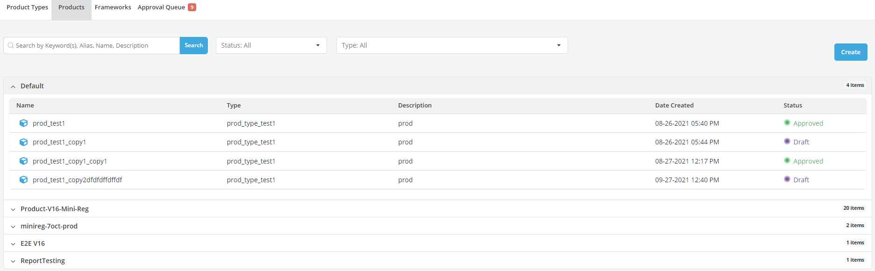The width and height of the screenshot is (875, 271).
Task: Click the cube icon for prod_test1_copy2dfdfdffdffdf
Action: coord(23,180)
